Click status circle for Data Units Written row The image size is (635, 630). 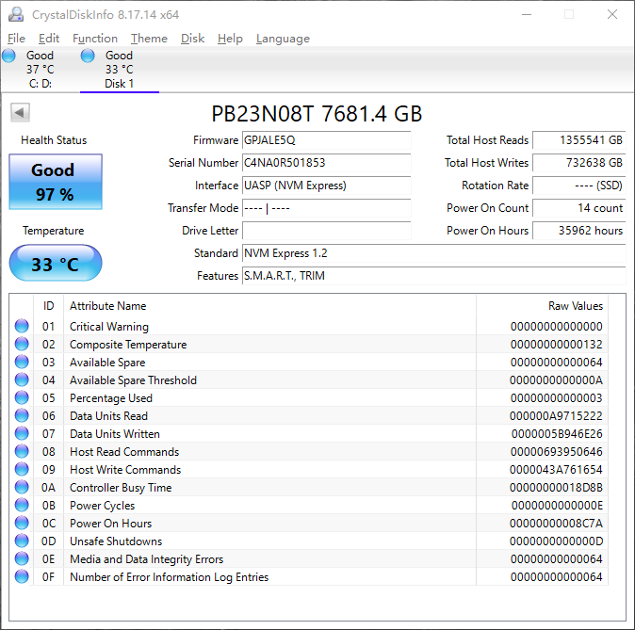click(x=22, y=433)
